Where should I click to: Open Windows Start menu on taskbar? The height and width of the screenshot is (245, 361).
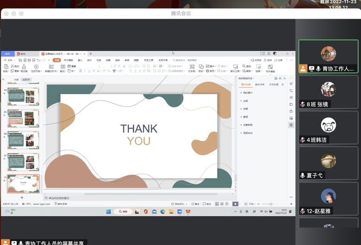108,212
